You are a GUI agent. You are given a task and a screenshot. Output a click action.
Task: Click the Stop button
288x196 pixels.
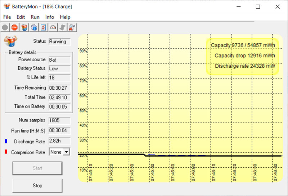[x=37, y=186]
